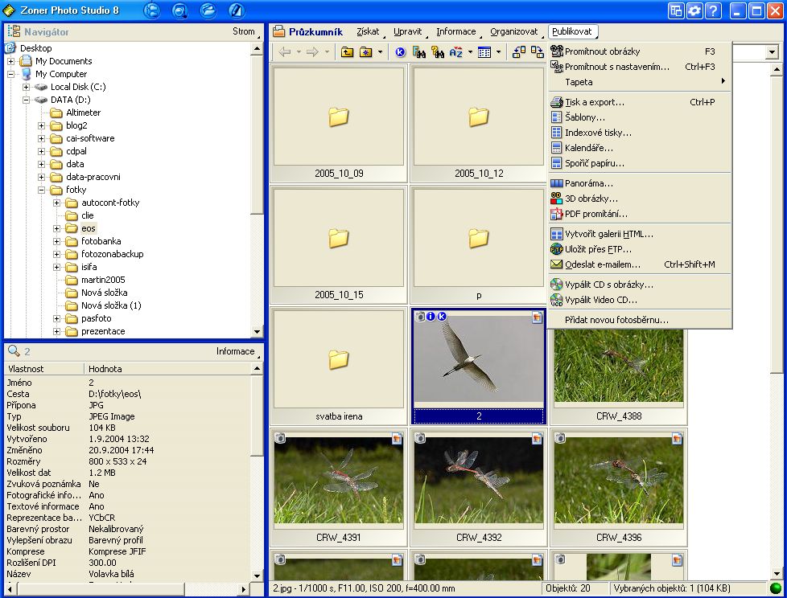Collapse the DATA (D:) tree node
Viewport: 787px width, 598px height.
point(26,100)
